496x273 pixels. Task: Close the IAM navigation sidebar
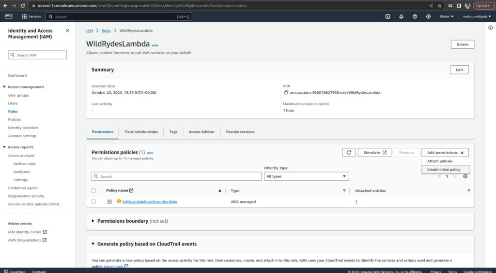coord(67,30)
